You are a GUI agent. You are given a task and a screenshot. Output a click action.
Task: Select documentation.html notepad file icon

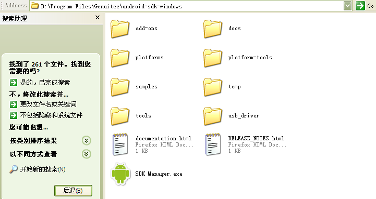coord(120,144)
